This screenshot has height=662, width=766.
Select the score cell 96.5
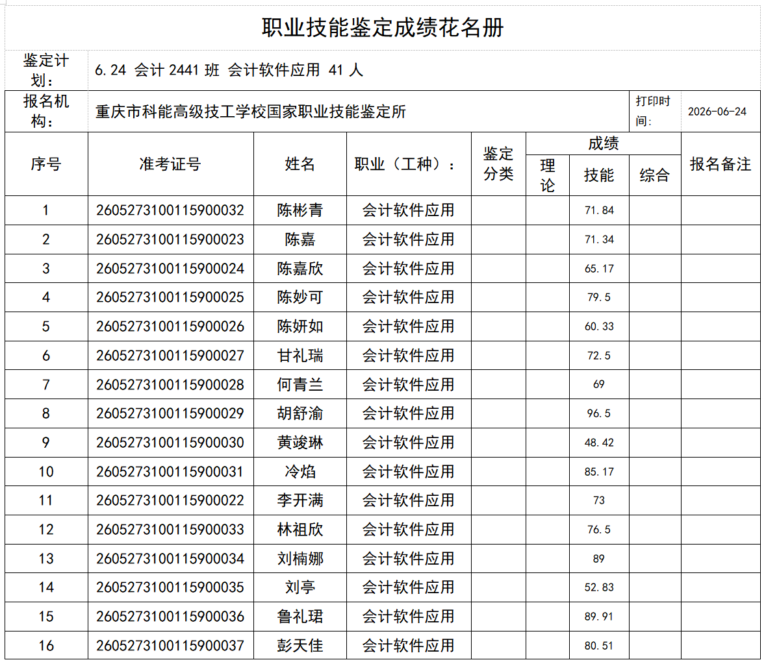tap(599, 413)
